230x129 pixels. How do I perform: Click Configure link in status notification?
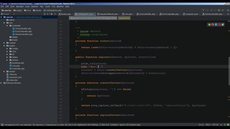114,125
